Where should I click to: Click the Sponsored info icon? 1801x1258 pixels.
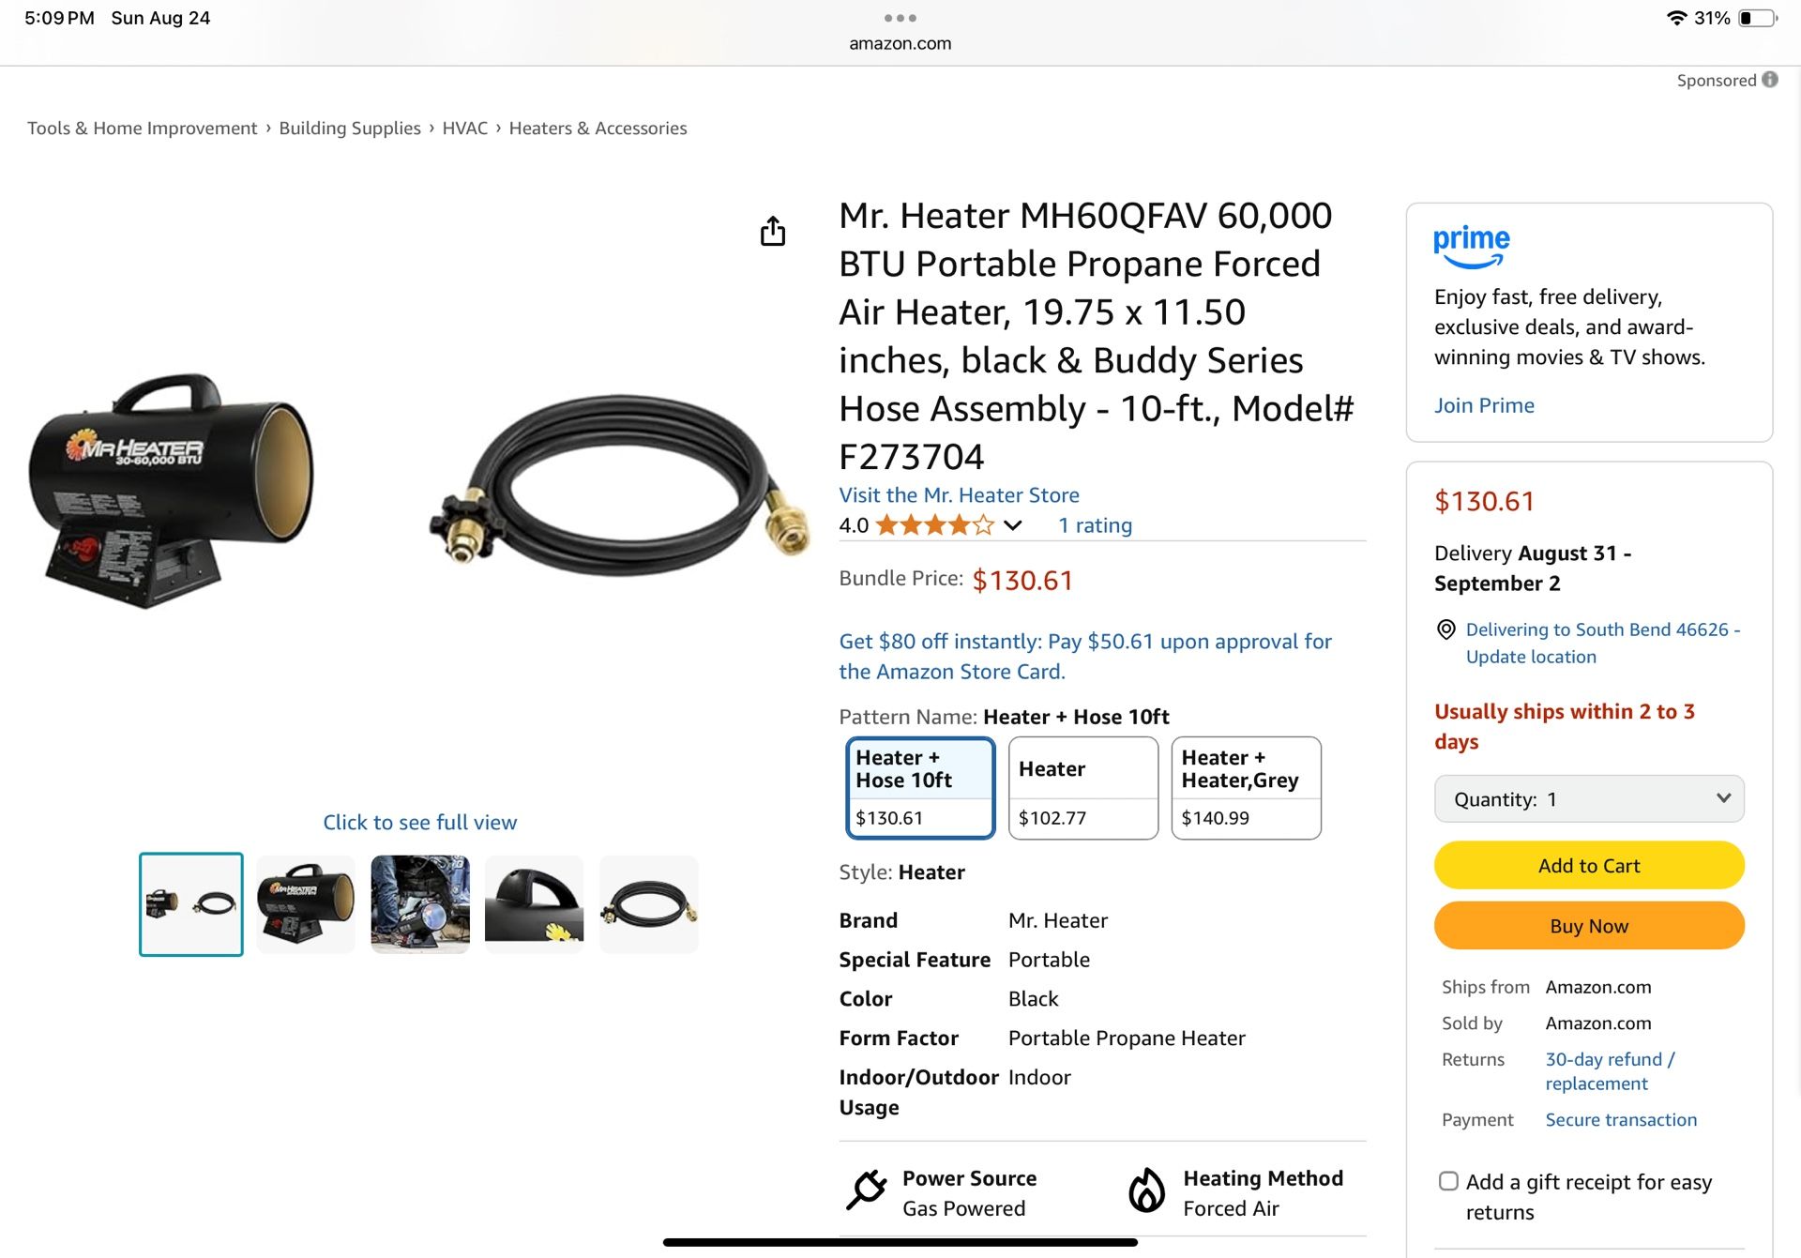(x=1770, y=80)
